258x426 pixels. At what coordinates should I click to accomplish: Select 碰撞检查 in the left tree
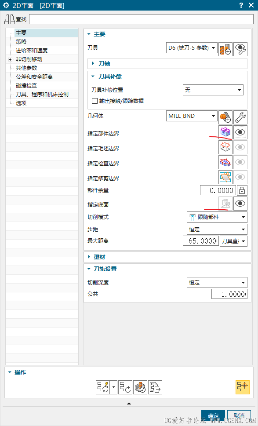tap(26, 86)
